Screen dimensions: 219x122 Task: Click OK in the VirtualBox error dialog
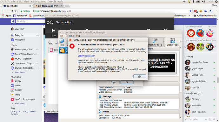tap(140, 76)
